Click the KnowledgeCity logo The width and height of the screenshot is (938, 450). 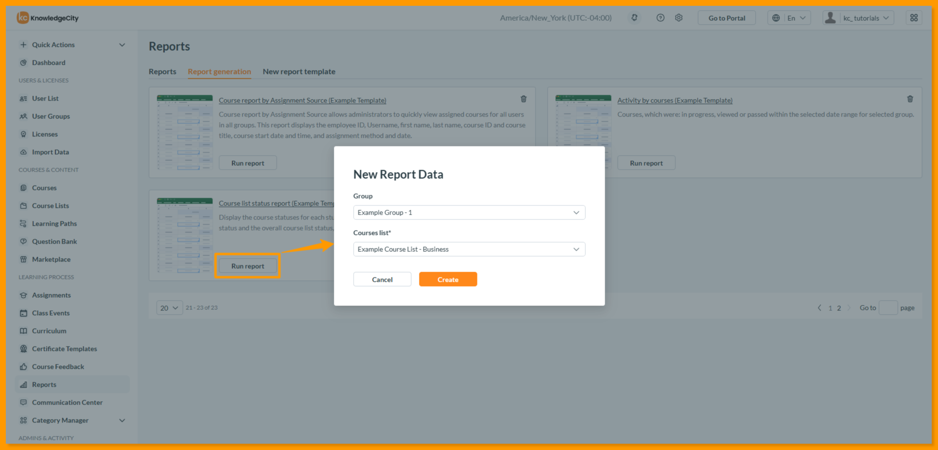pos(47,18)
